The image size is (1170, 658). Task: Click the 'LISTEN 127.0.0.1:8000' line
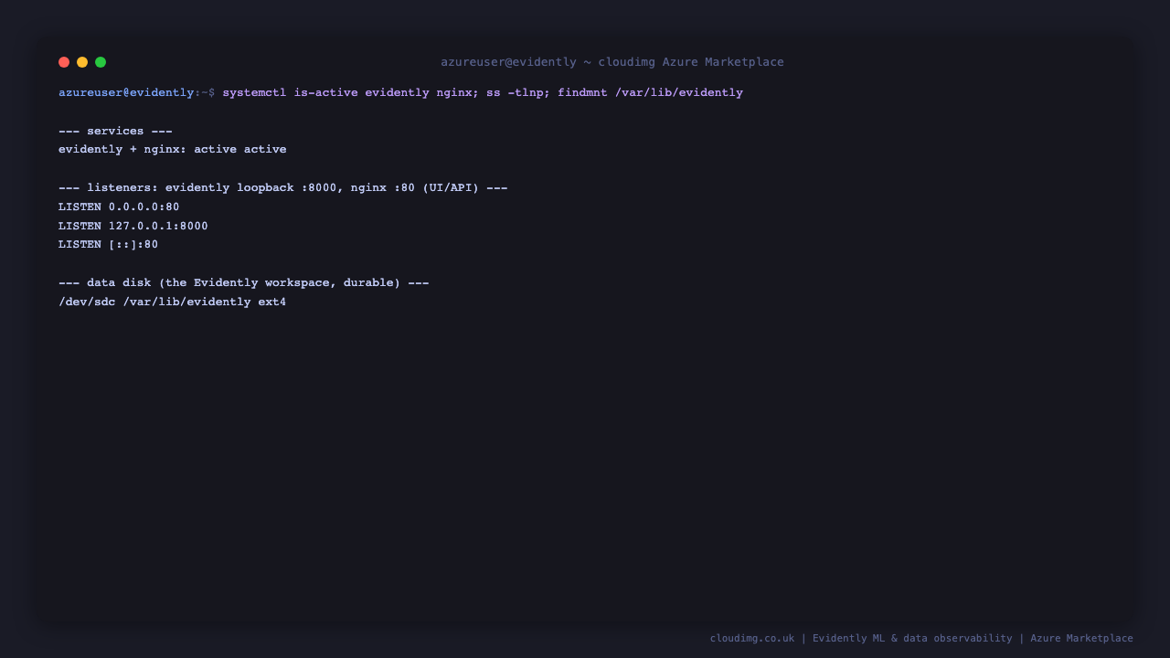pyautogui.click(x=133, y=226)
